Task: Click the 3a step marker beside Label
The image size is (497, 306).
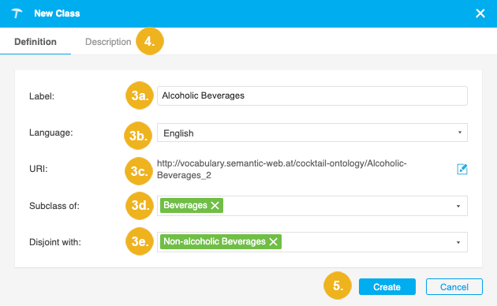Action: coord(140,95)
